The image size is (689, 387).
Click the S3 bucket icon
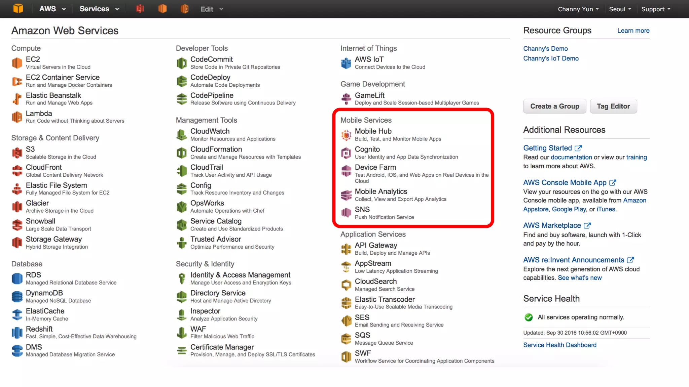(x=17, y=153)
